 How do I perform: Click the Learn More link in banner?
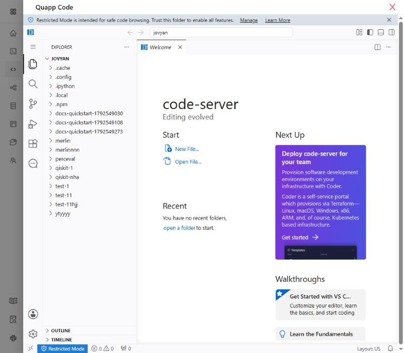tap(277, 20)
